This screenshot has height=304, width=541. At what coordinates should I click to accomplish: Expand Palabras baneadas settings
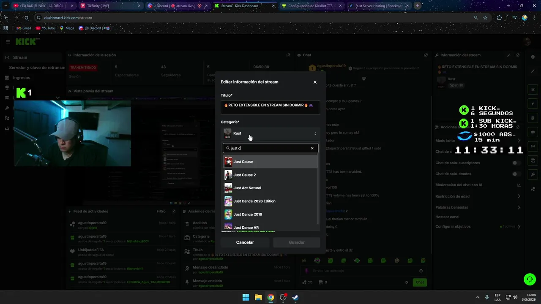478,207
